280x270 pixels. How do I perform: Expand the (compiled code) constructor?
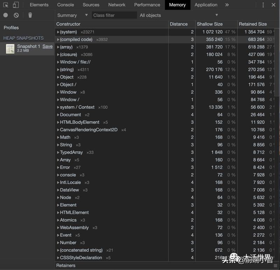59,39
